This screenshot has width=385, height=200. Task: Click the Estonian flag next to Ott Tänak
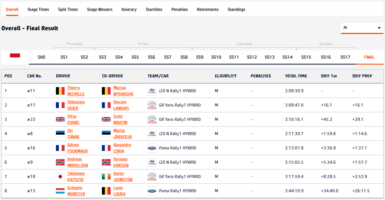click(60, 134)
